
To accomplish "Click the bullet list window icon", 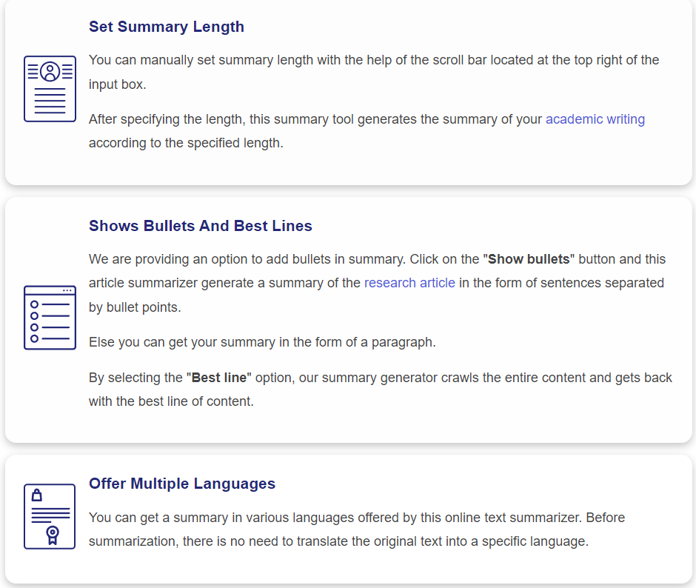I will click(x=50, y=318).
